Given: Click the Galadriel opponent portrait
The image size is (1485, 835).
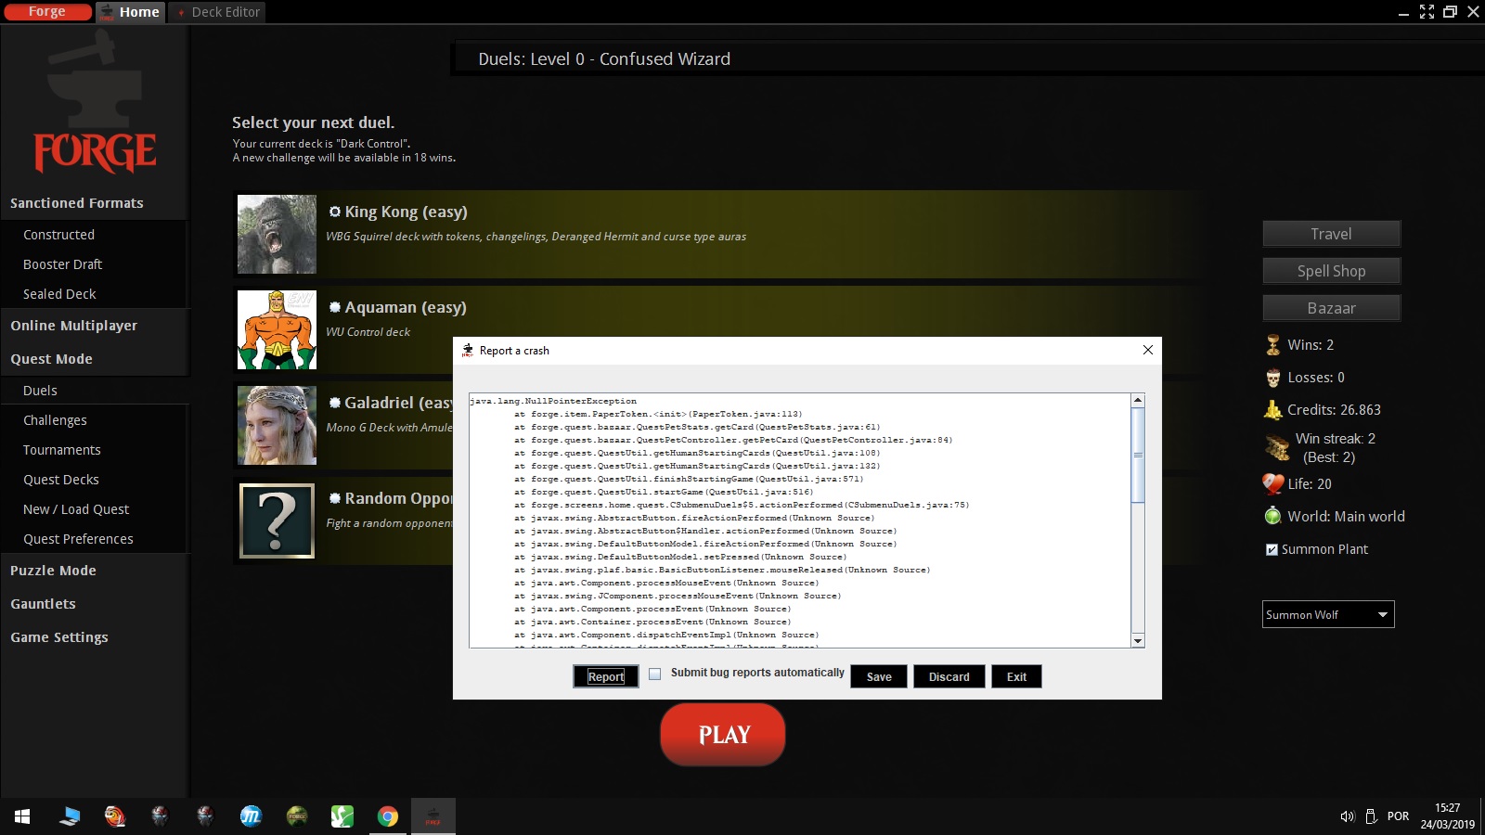Looking at the screenshot, I should [277, 425].
